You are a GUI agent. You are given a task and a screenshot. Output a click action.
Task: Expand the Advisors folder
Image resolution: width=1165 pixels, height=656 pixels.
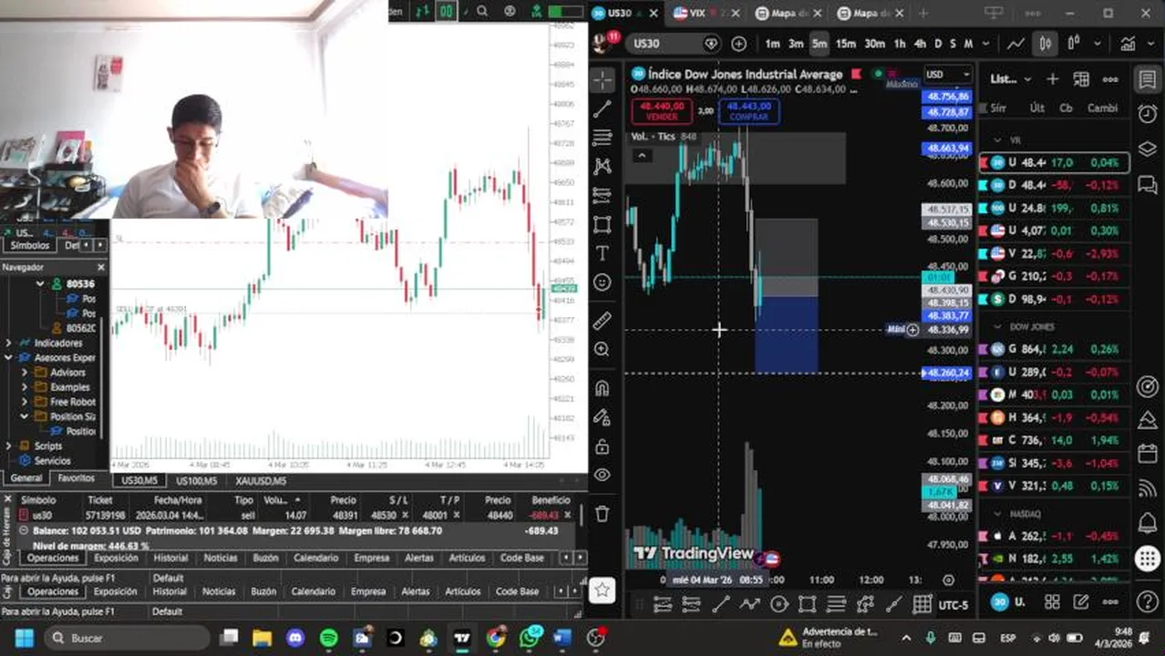click(x=25, y=372)
